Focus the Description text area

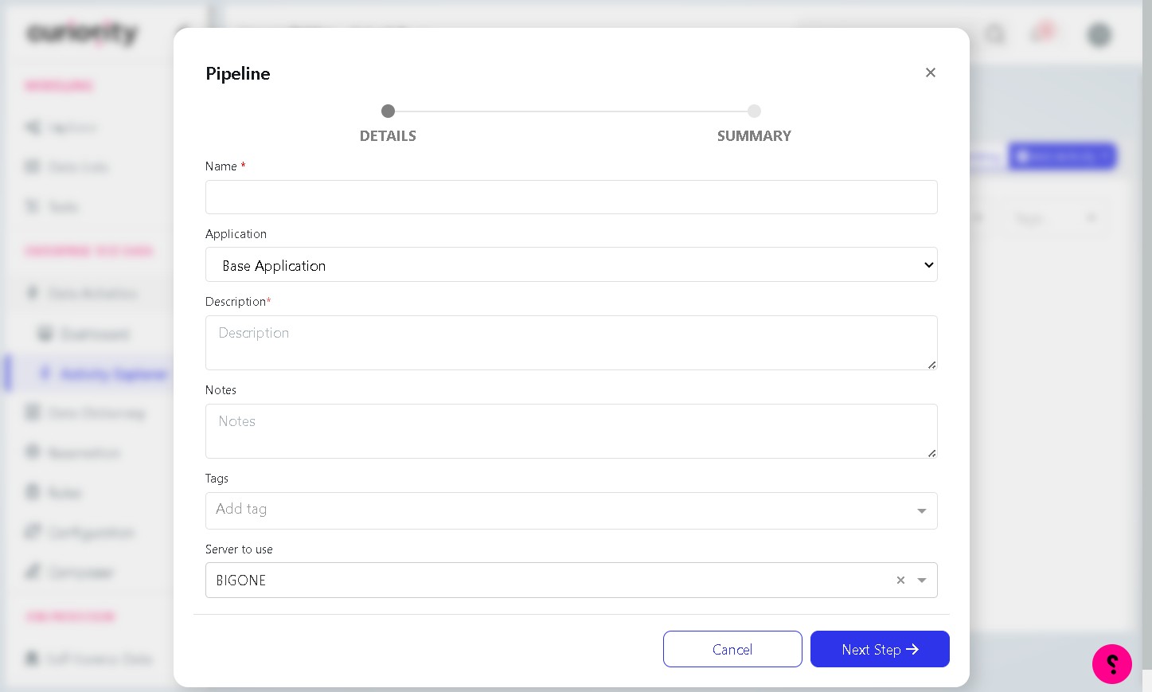(x=571, y=342)
